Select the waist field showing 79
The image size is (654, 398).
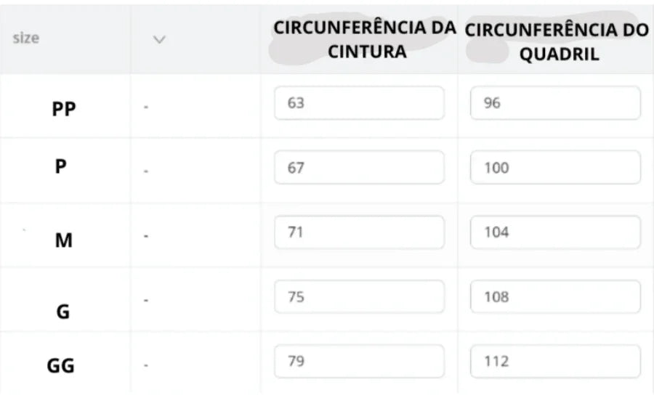tap(359, 362)
